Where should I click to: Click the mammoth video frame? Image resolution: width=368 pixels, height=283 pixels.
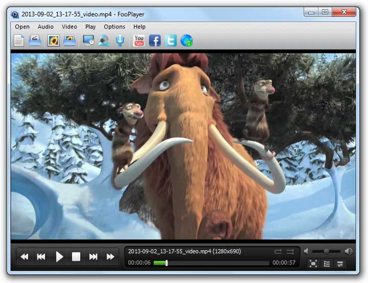(183, 146)
